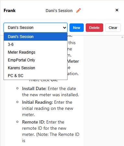Image resolution: width=124 pixels, height=146 pixels.
Task: Click the Remote ID bullet text
Action: 51,131
